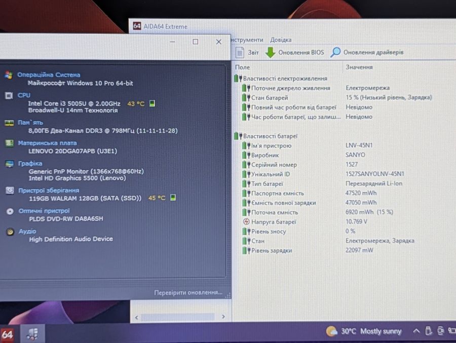Click the 10.769 V value

pos(356,221)
